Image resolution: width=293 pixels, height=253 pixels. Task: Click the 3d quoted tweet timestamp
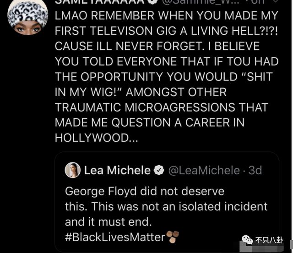(255, 171)
